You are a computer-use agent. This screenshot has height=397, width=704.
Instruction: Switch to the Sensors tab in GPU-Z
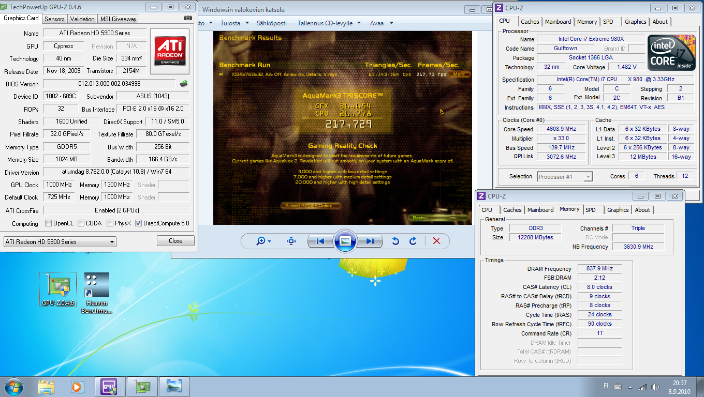point(54,19)
